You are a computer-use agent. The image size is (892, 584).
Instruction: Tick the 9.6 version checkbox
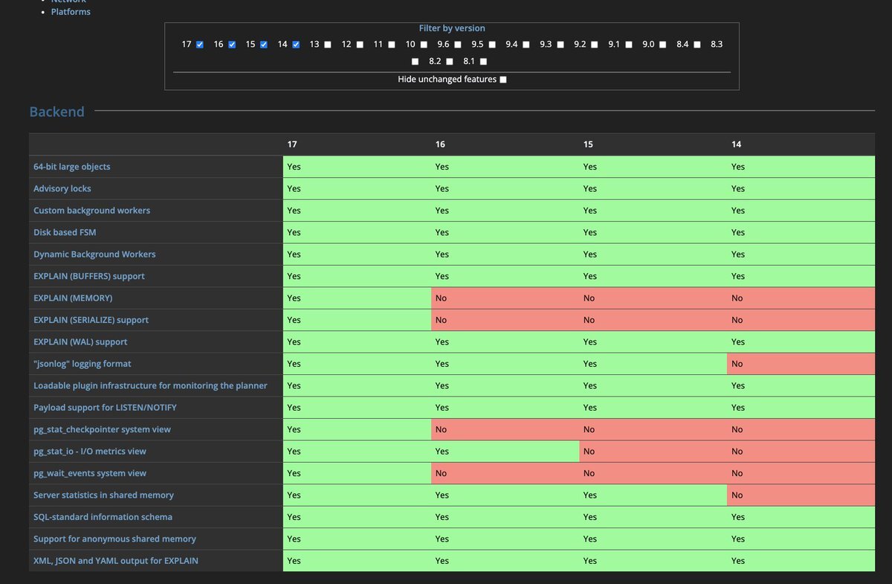click(x=458, y=45)
